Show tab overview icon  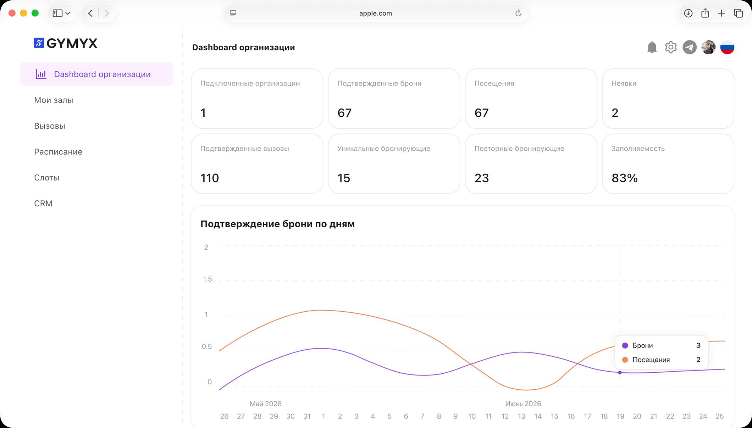[738, 13]
